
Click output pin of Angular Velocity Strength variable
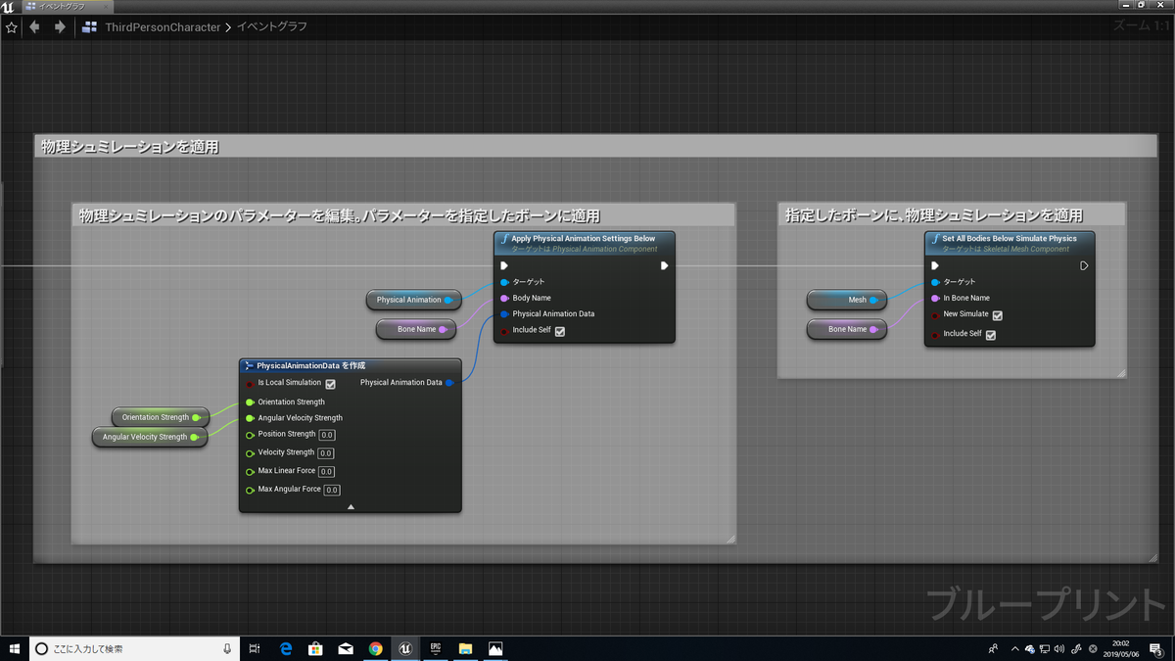(x=195, y=437)
